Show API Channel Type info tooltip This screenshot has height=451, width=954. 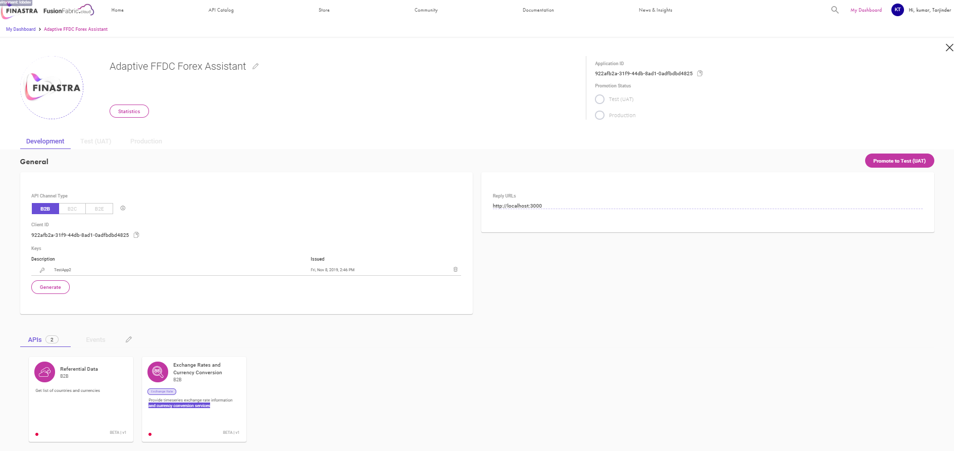tap(123, 208)
